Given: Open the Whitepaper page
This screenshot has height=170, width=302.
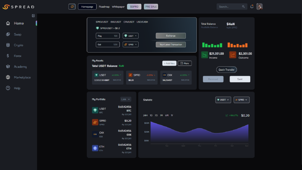Looking at the screenshot, I should click(118, 7).
